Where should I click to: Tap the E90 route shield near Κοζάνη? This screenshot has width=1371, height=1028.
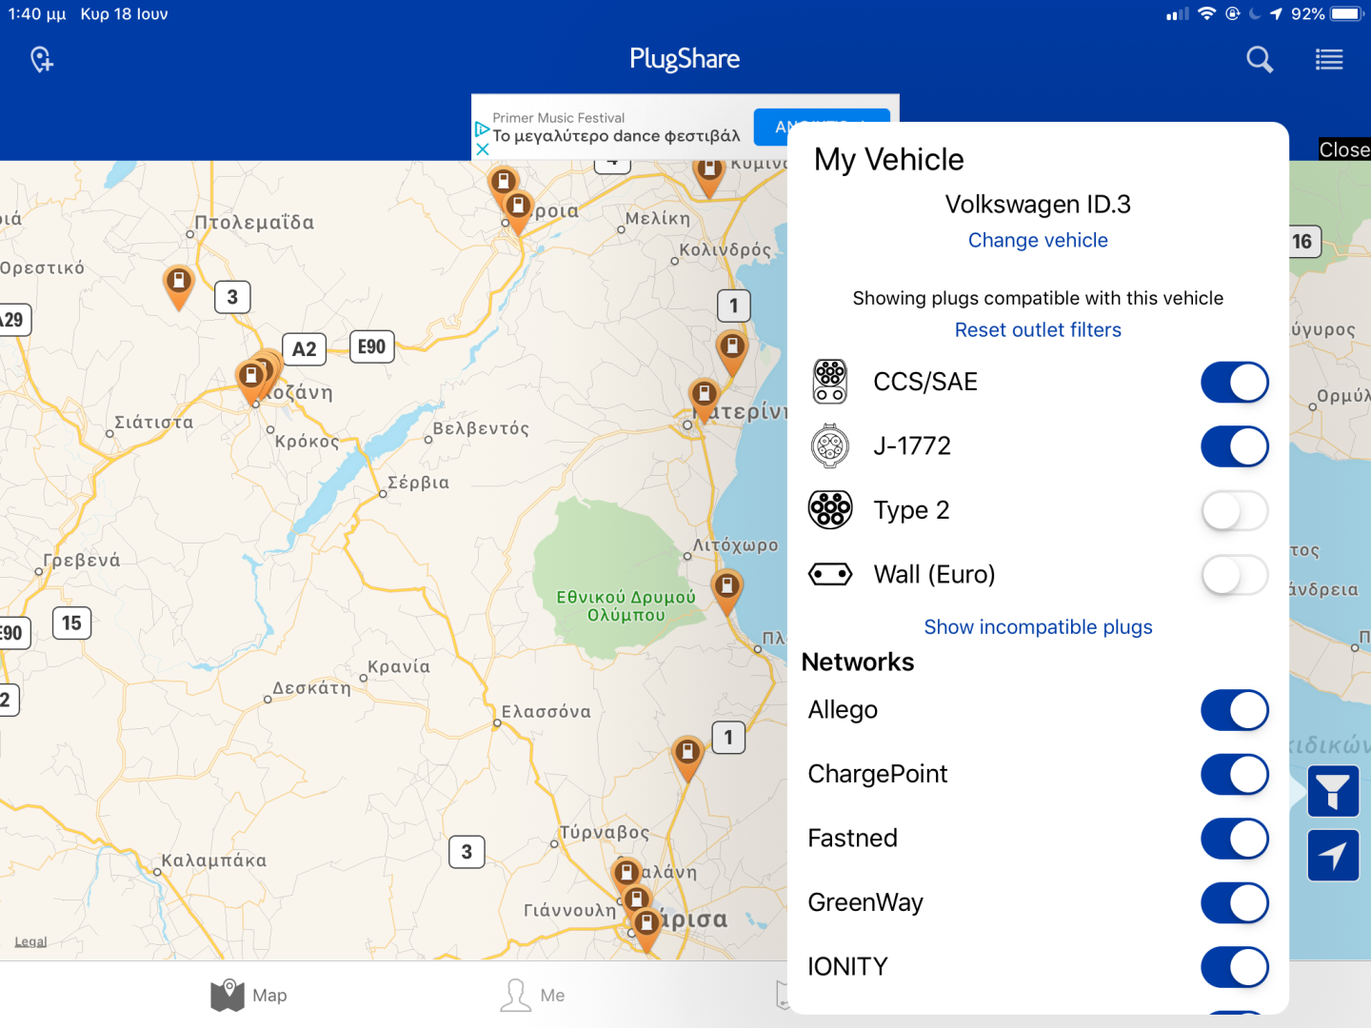[x=372, y=346]
